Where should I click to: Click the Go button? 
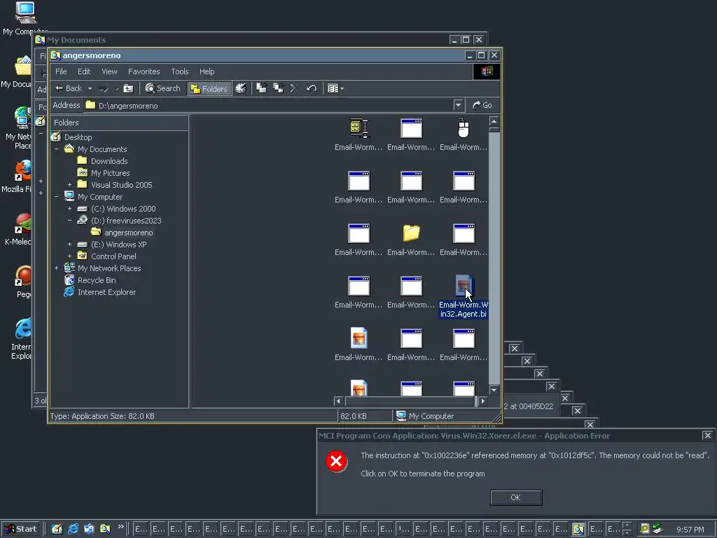coord(482,105)
